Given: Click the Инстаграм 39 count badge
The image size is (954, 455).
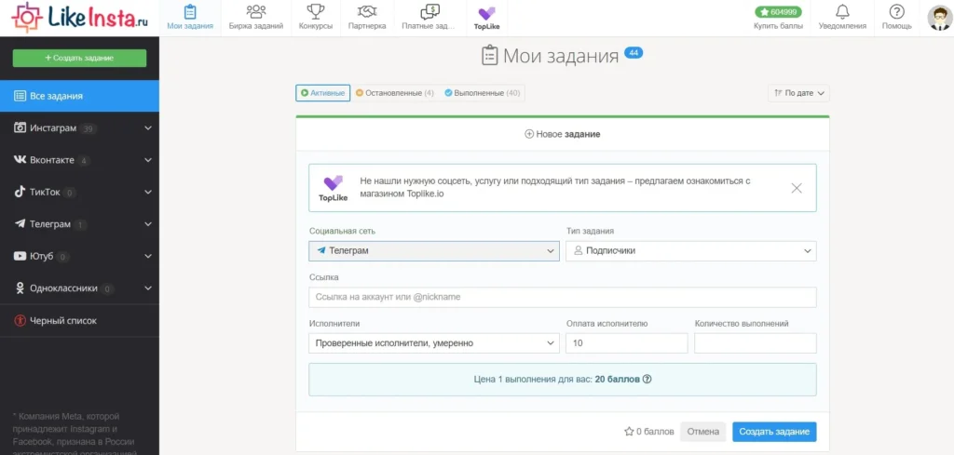Looking at the screenshot, I should click(89, 128).
